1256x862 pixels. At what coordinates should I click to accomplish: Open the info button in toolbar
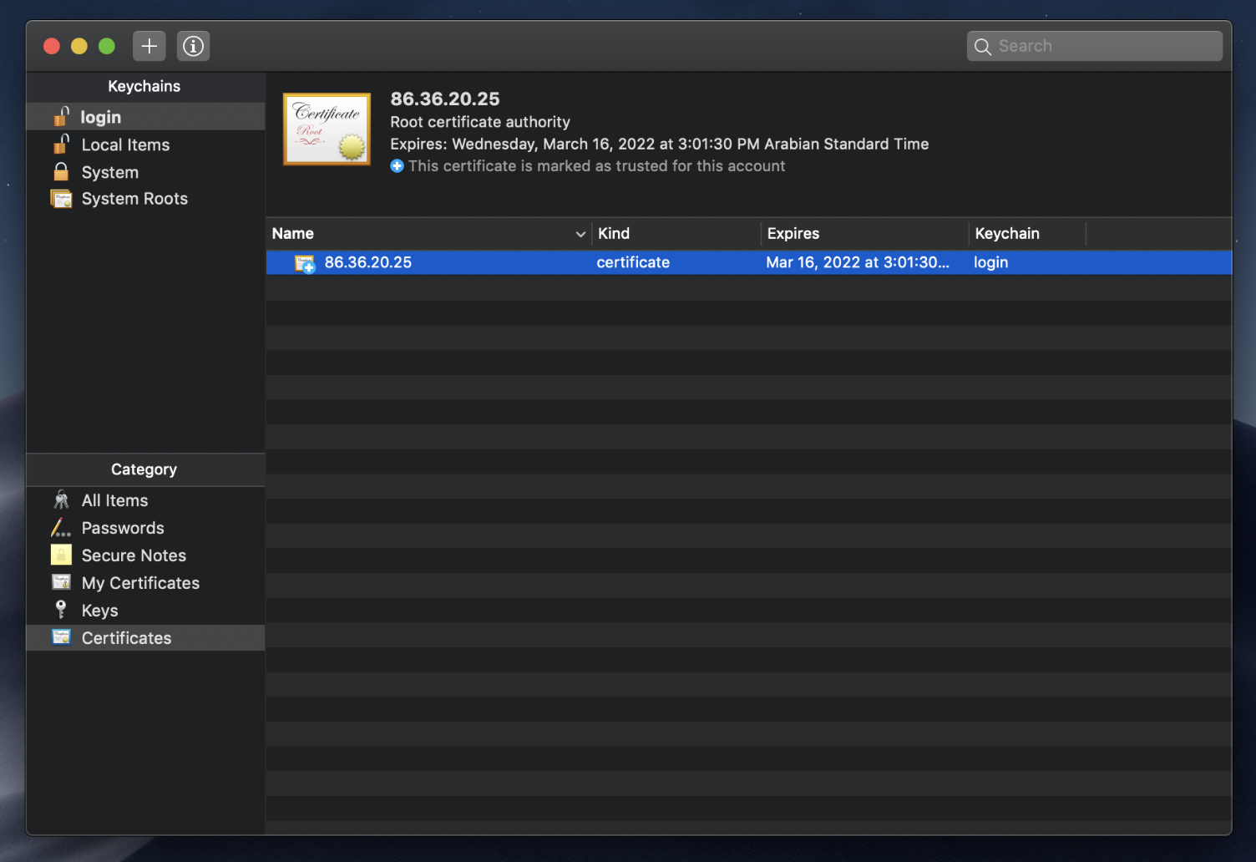click(x=193, y=46)
